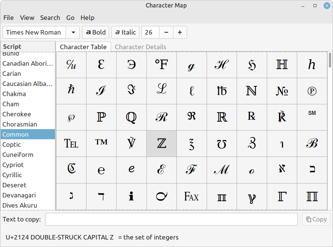Viewport: 333px width, 247px height.
Task: Switch to the Character Details tab
Action: click(x=140, y=47)
